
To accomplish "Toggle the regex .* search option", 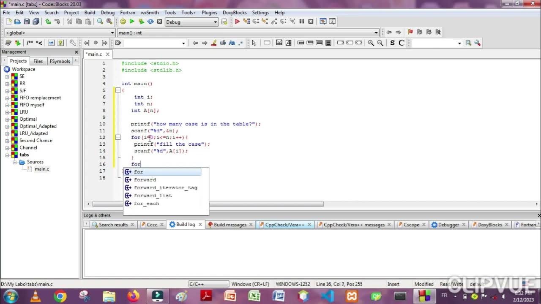I will [241, 43].
